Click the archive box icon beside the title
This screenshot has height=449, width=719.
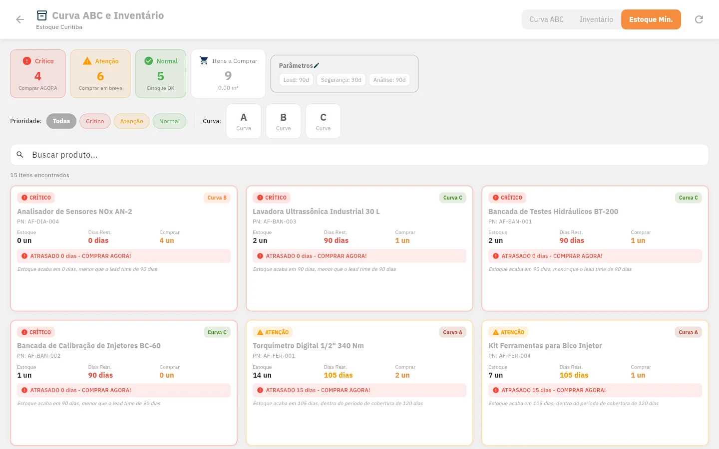[x=42, y=15]
